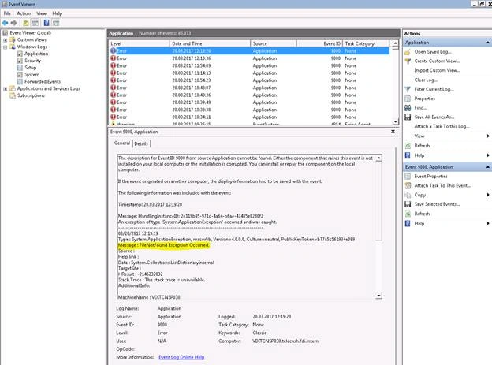
Task: Expand the View submenu arrow in Actions
Action: 488,136
